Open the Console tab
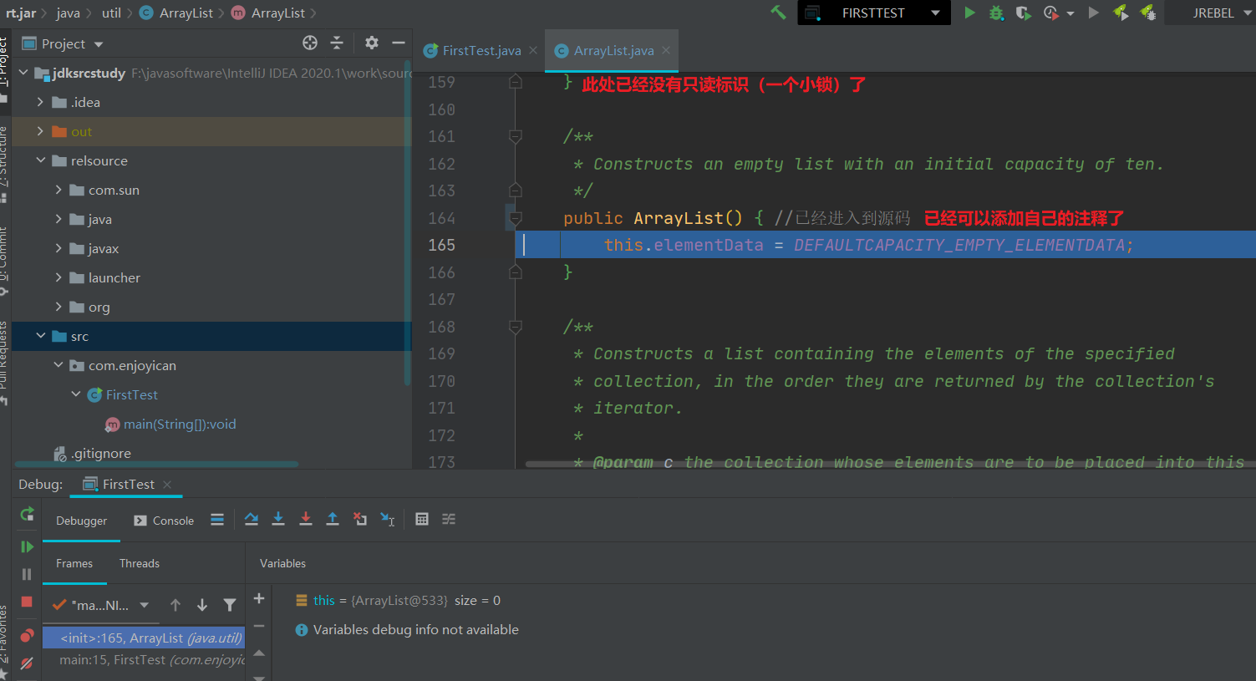 coord(164,521)
